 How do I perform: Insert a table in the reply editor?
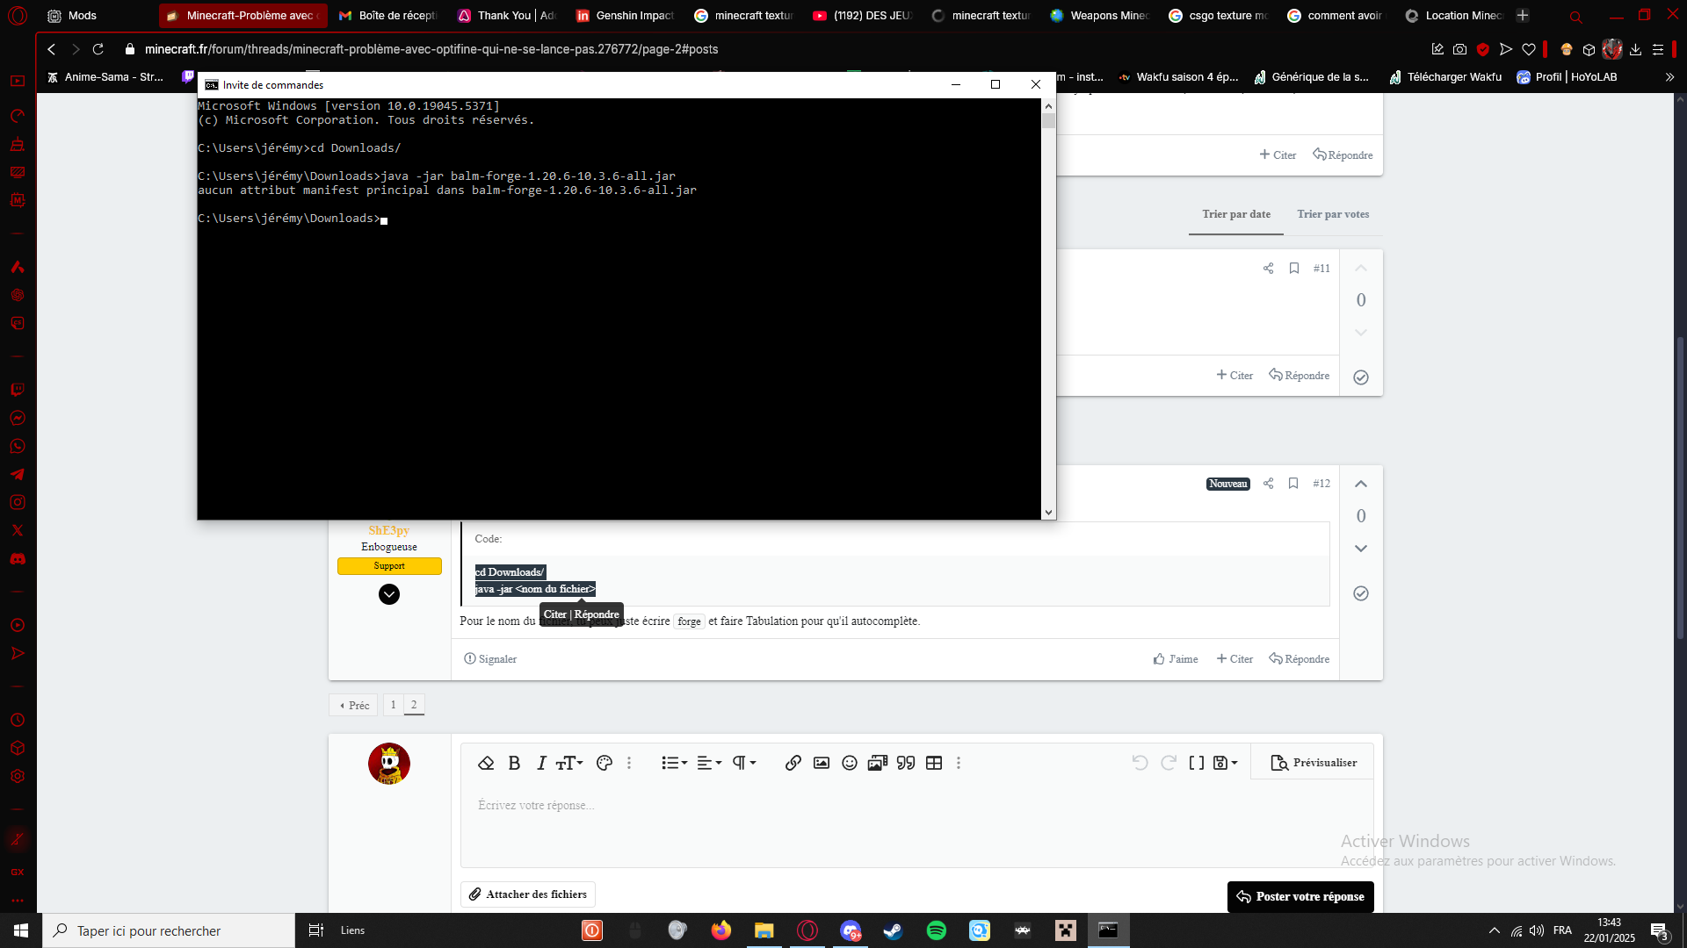pos(934,763)
